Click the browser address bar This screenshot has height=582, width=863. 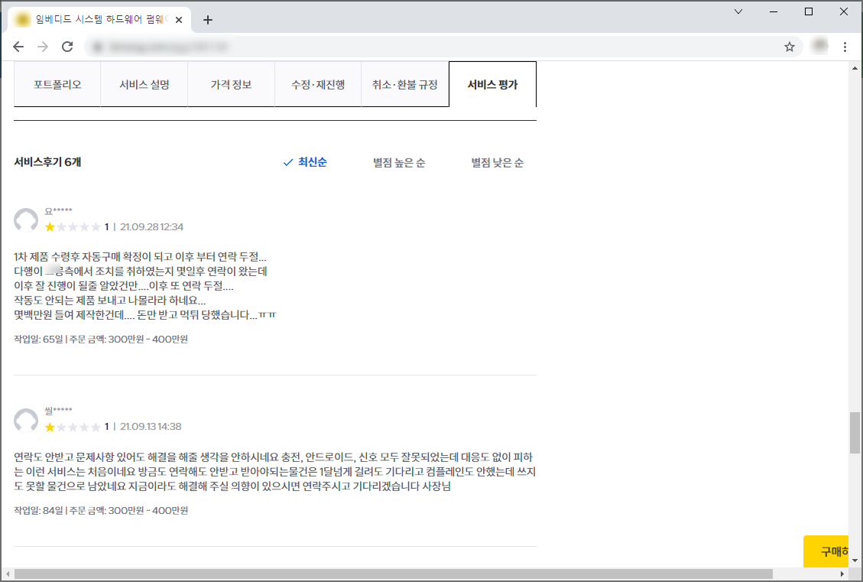428,47
